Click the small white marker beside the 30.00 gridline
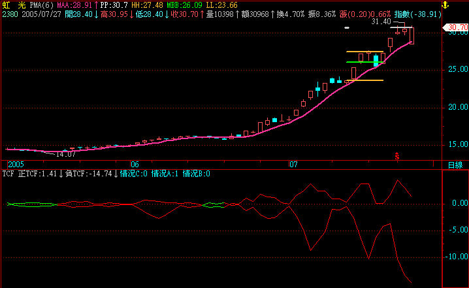This screenshot has height=288, width=469. (347, 28)
